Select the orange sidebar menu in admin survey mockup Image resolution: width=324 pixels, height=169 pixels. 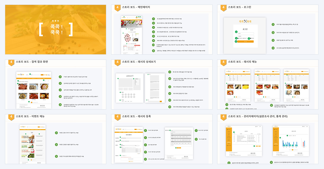coord(229,139)
